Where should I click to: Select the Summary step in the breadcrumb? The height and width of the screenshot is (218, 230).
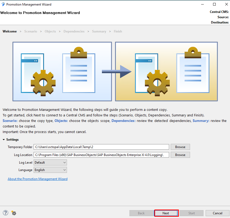tap(99, 31)
